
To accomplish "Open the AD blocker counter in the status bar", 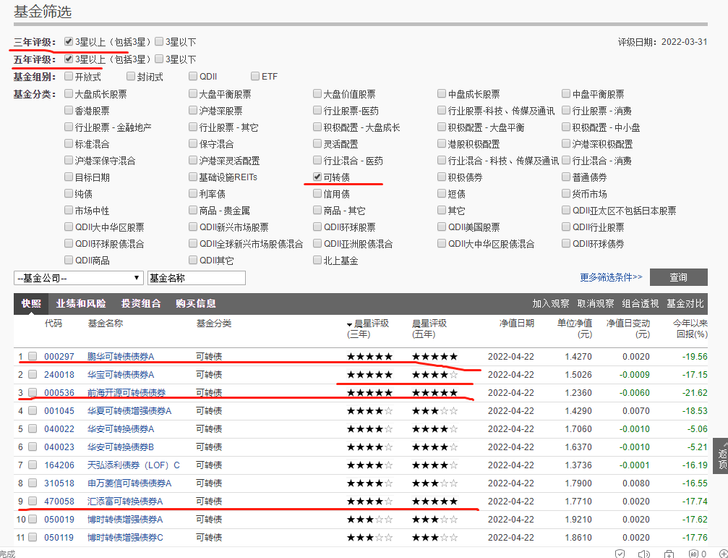I will tap(695, 554).
